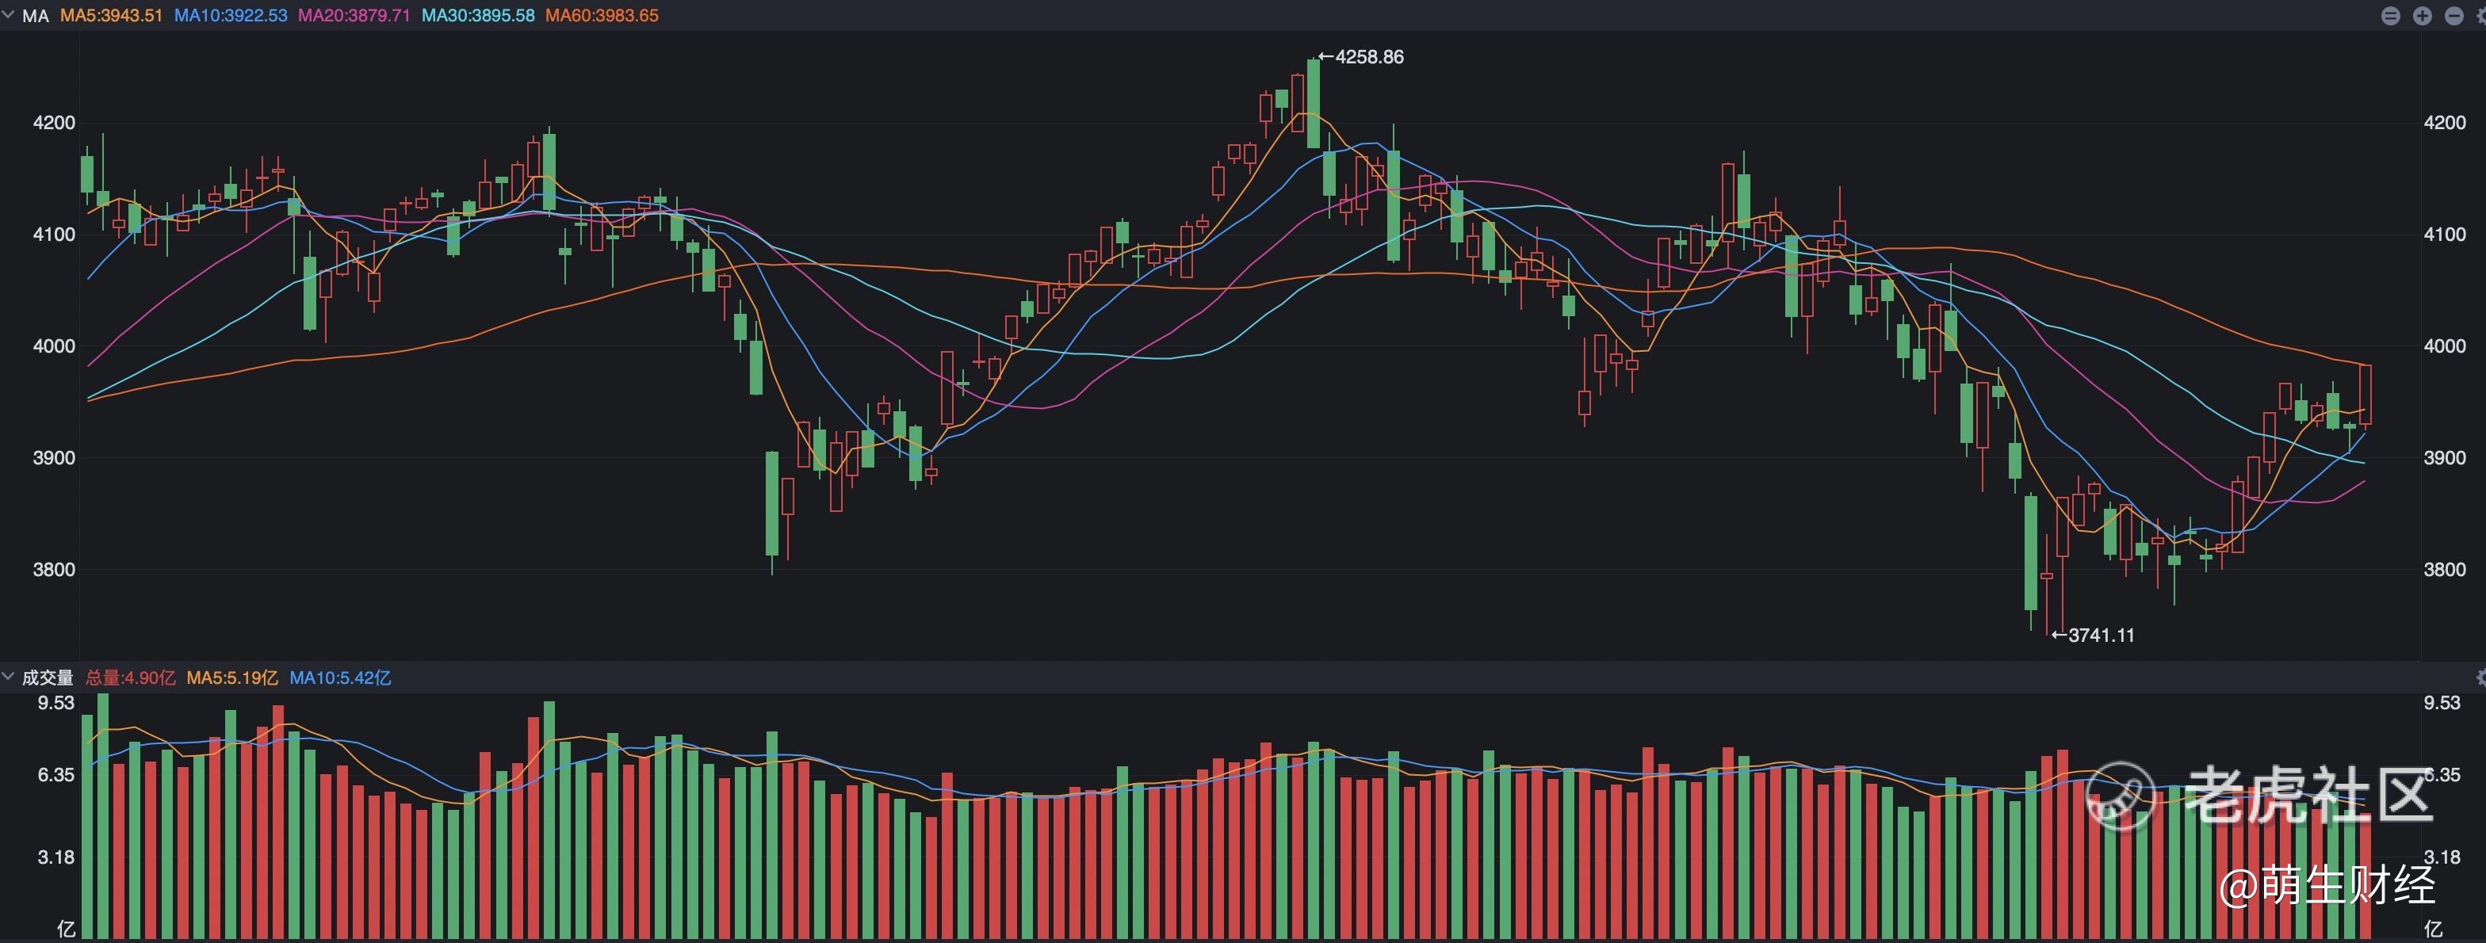Click the MA20:3879.71 value
Image resolution: width=2486 pixels, height=943 pixels.
click(x=354, y=15)
